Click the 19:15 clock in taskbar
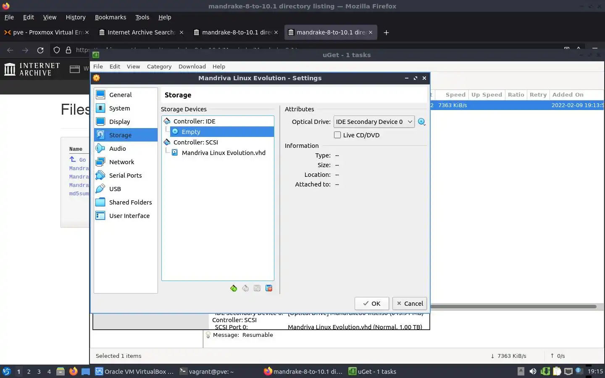 (x=595, y=371)
